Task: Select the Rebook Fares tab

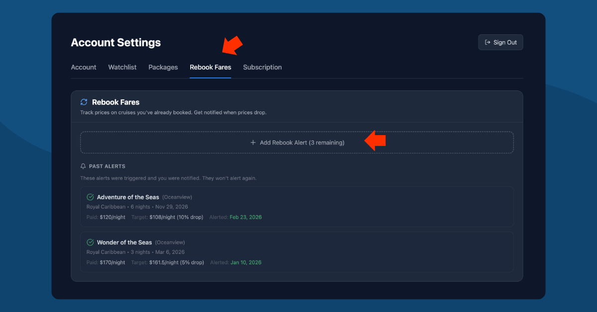Action: 210,67
